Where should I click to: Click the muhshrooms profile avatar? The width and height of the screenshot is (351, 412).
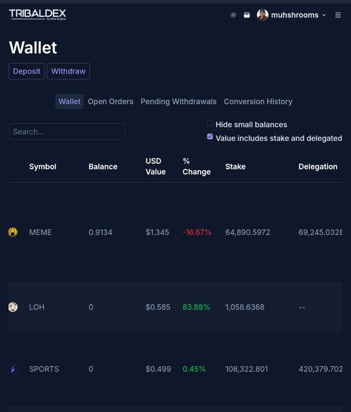pos(262,15)
